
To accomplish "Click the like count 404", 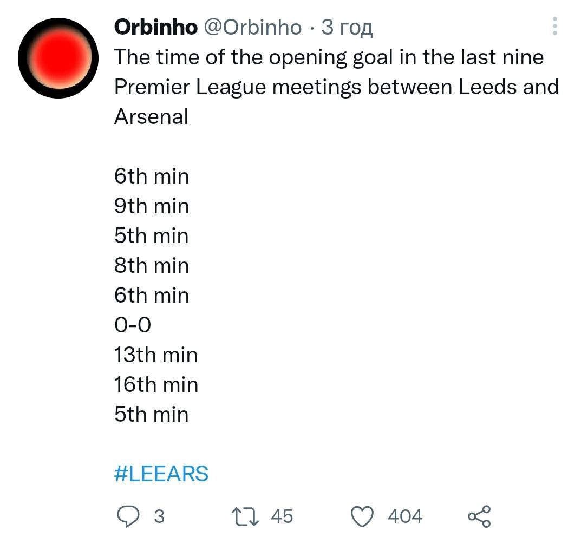I will click(x=405, y=516).
